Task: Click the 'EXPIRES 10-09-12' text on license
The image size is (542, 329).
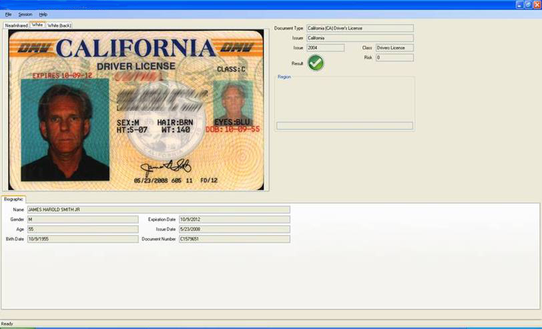Action: coord(62,75)
